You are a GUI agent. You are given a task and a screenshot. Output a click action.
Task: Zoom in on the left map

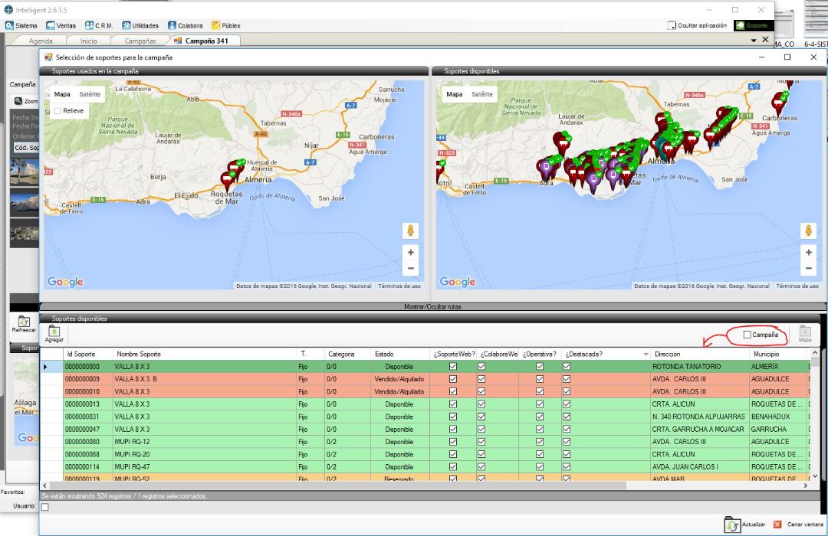(x=410, y=252)
